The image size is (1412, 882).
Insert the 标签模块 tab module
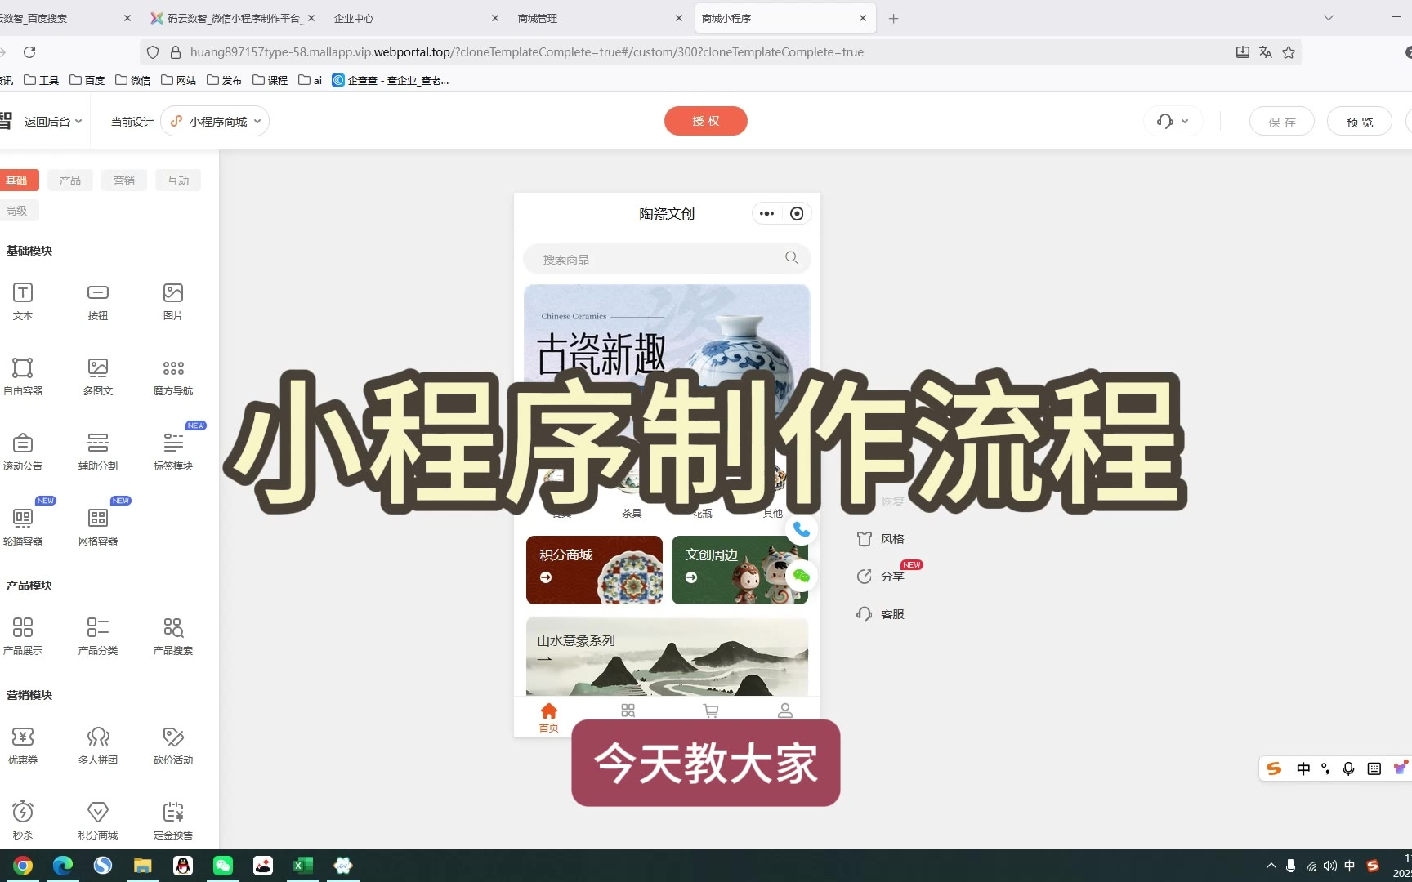pos(173,452)
